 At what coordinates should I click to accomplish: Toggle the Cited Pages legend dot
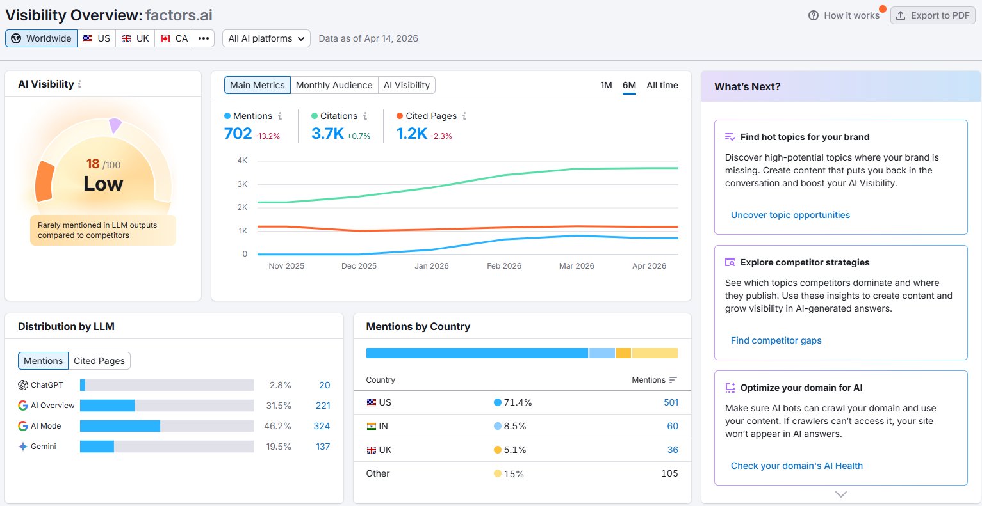coord(400,116)
